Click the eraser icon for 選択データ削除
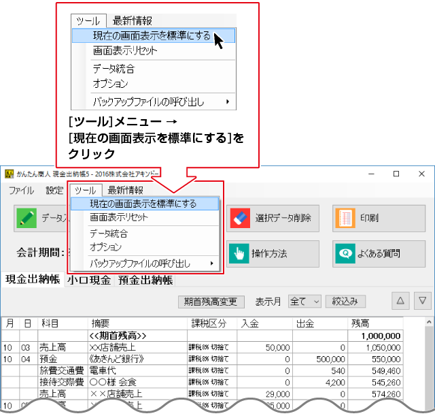Viewport: 435px width, 416px height. (x=241, y=219)
